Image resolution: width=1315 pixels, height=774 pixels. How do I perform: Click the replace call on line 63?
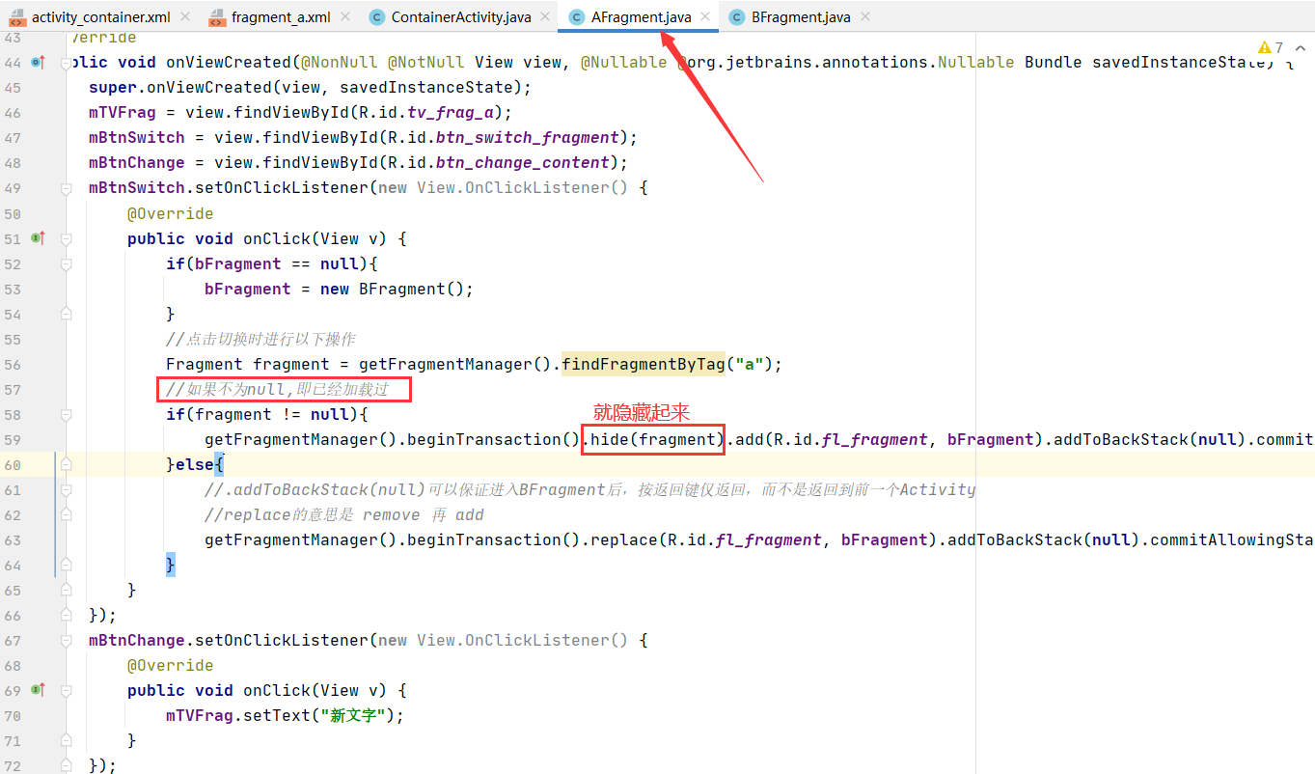pyautogui.click(x=623, y=539)
